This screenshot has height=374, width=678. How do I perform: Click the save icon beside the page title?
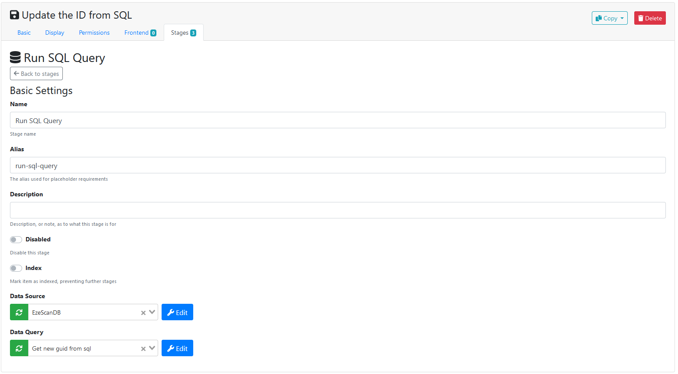pyautogui.click(x=14, y=15)
